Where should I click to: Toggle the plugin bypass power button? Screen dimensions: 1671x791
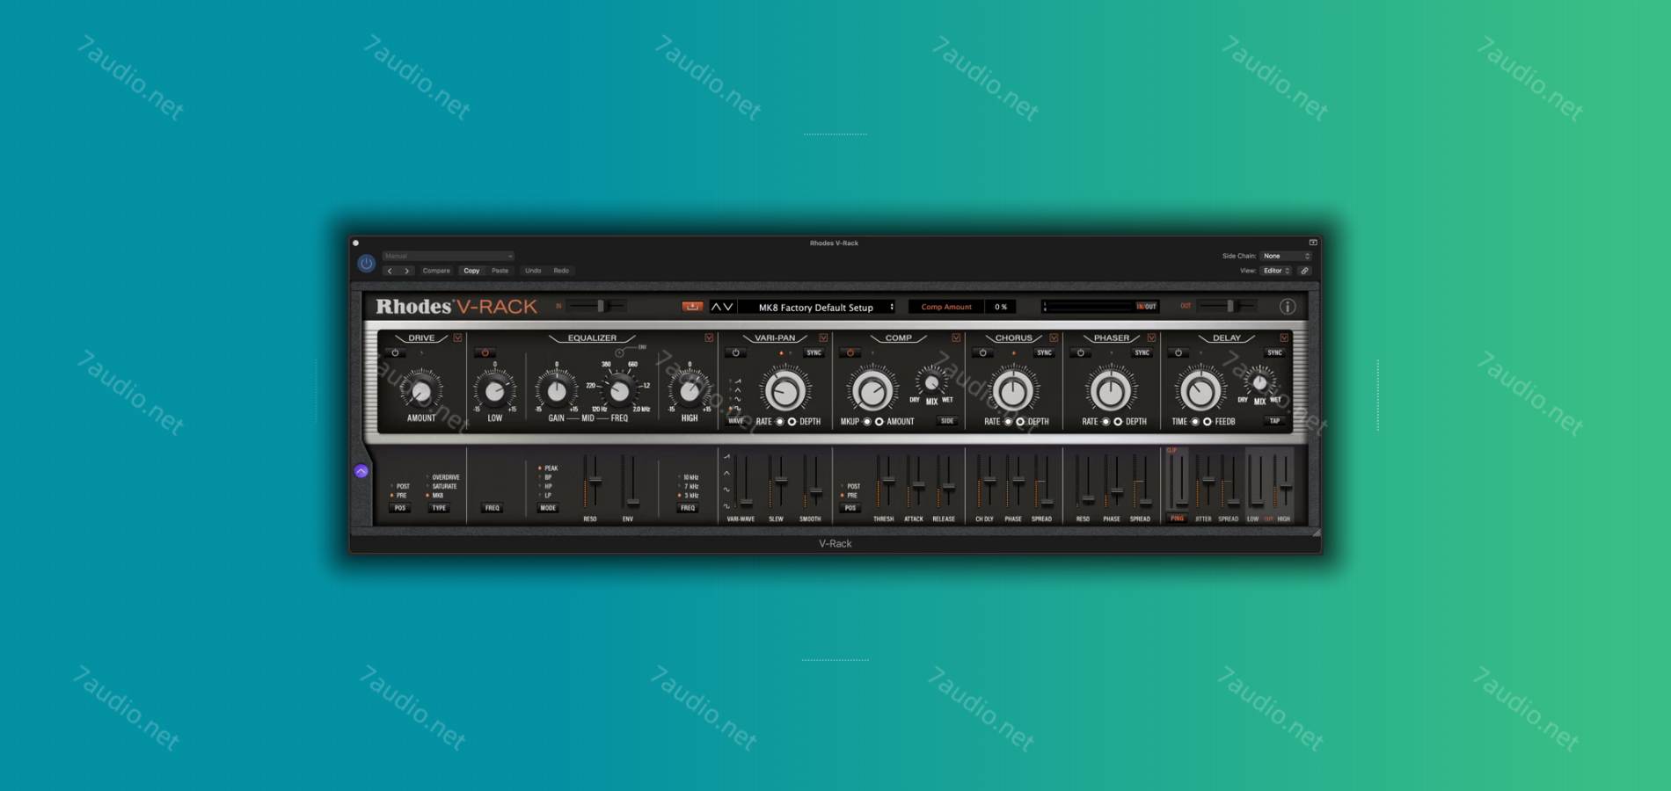[366, 263]
